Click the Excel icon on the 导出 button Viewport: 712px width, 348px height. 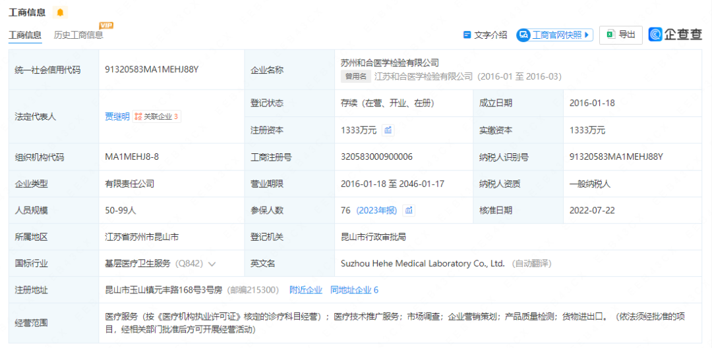(x=611, y=34)
